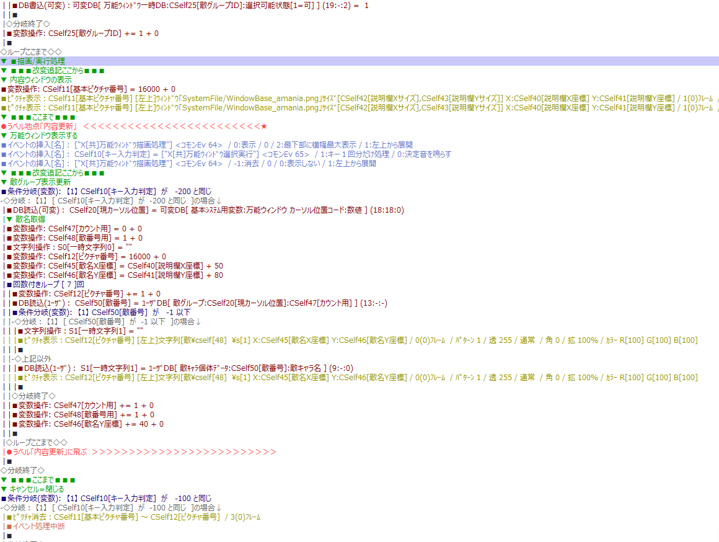This screenshot has width=719, height=542.
Task: Select the 回数付きループ [ 7 ]回 line
Action: coord(45,285)
